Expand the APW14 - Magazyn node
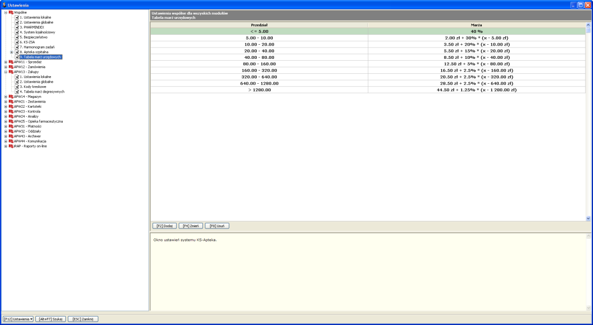This screenshot has width=593, height=325. [6, 96]
